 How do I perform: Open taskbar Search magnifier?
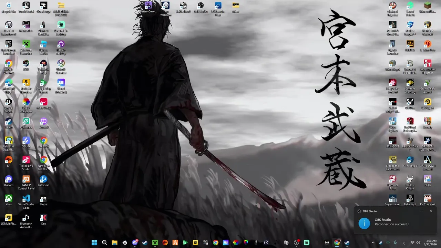[104, 242]
